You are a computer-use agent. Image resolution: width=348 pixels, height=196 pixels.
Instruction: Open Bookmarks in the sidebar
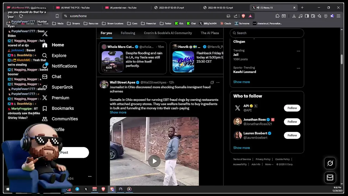pyautogui.click(x=63, y=108)
